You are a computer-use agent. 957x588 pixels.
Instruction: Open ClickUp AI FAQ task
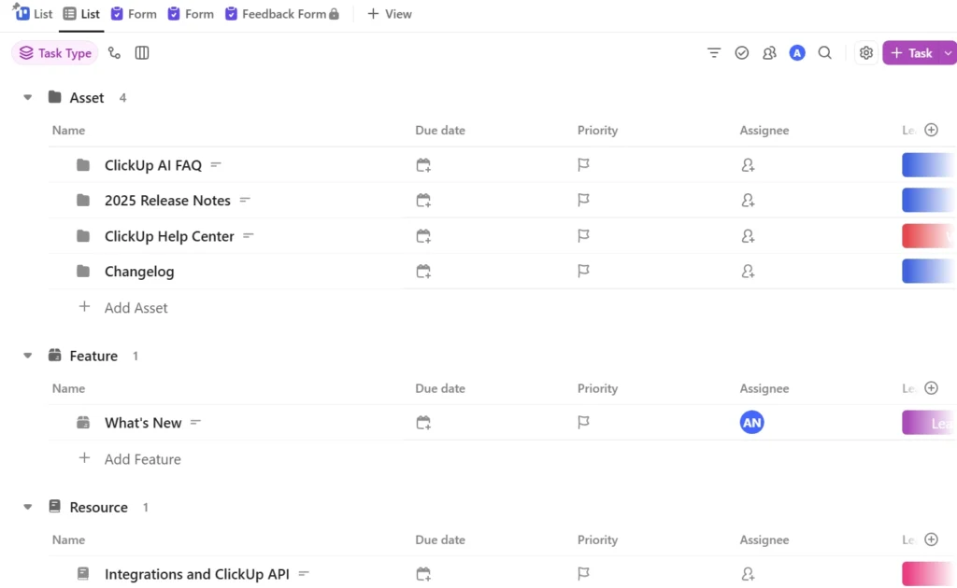pyautogui.click(x=153, y=165)
